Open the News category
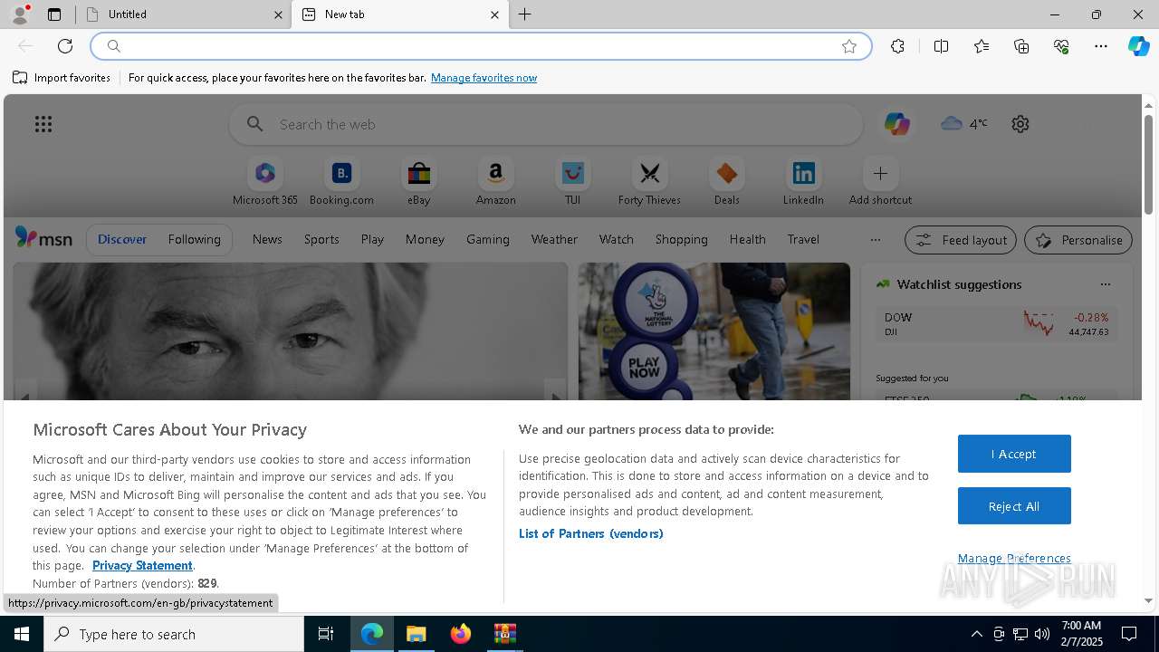Viewport: 1159px width, 652px height. 267,239
